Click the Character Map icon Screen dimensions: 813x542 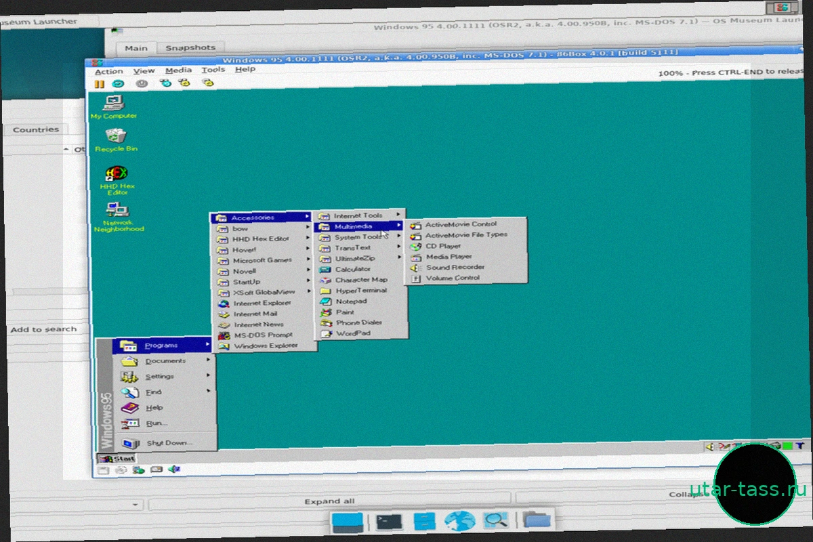(325, 280)
